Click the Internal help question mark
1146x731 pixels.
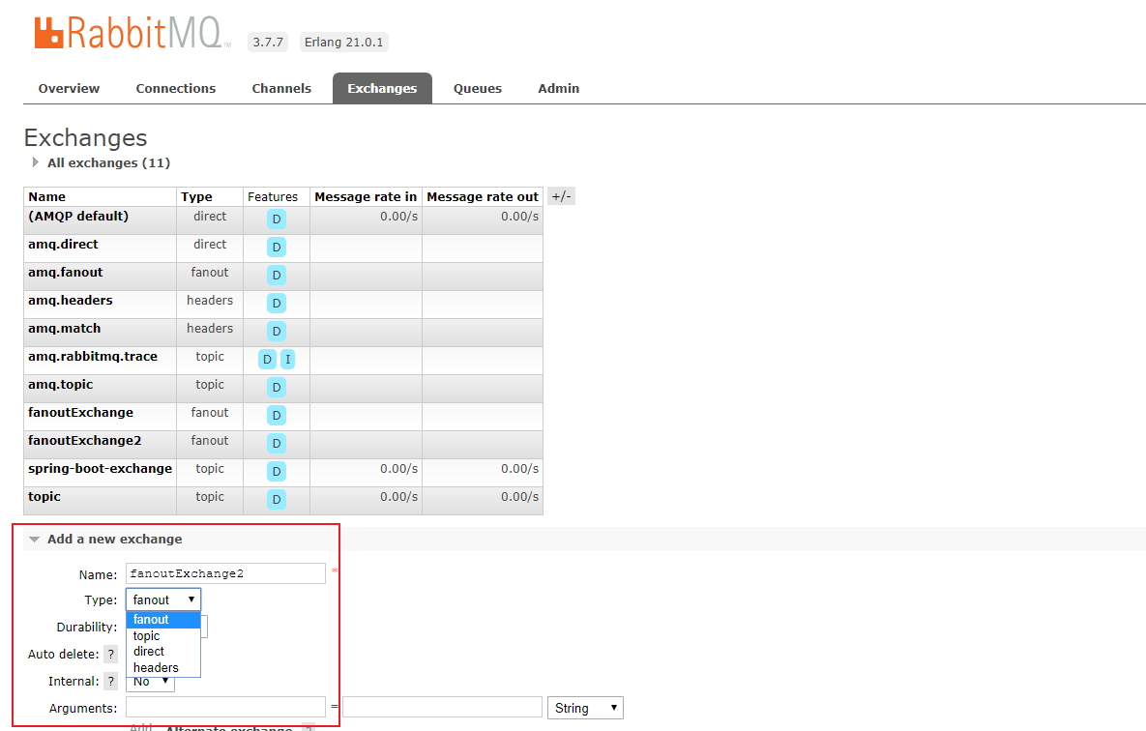coord(111,682)
